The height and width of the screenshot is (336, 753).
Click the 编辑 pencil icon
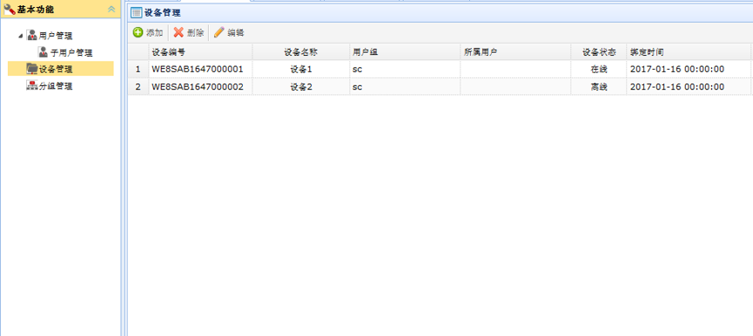219,32
